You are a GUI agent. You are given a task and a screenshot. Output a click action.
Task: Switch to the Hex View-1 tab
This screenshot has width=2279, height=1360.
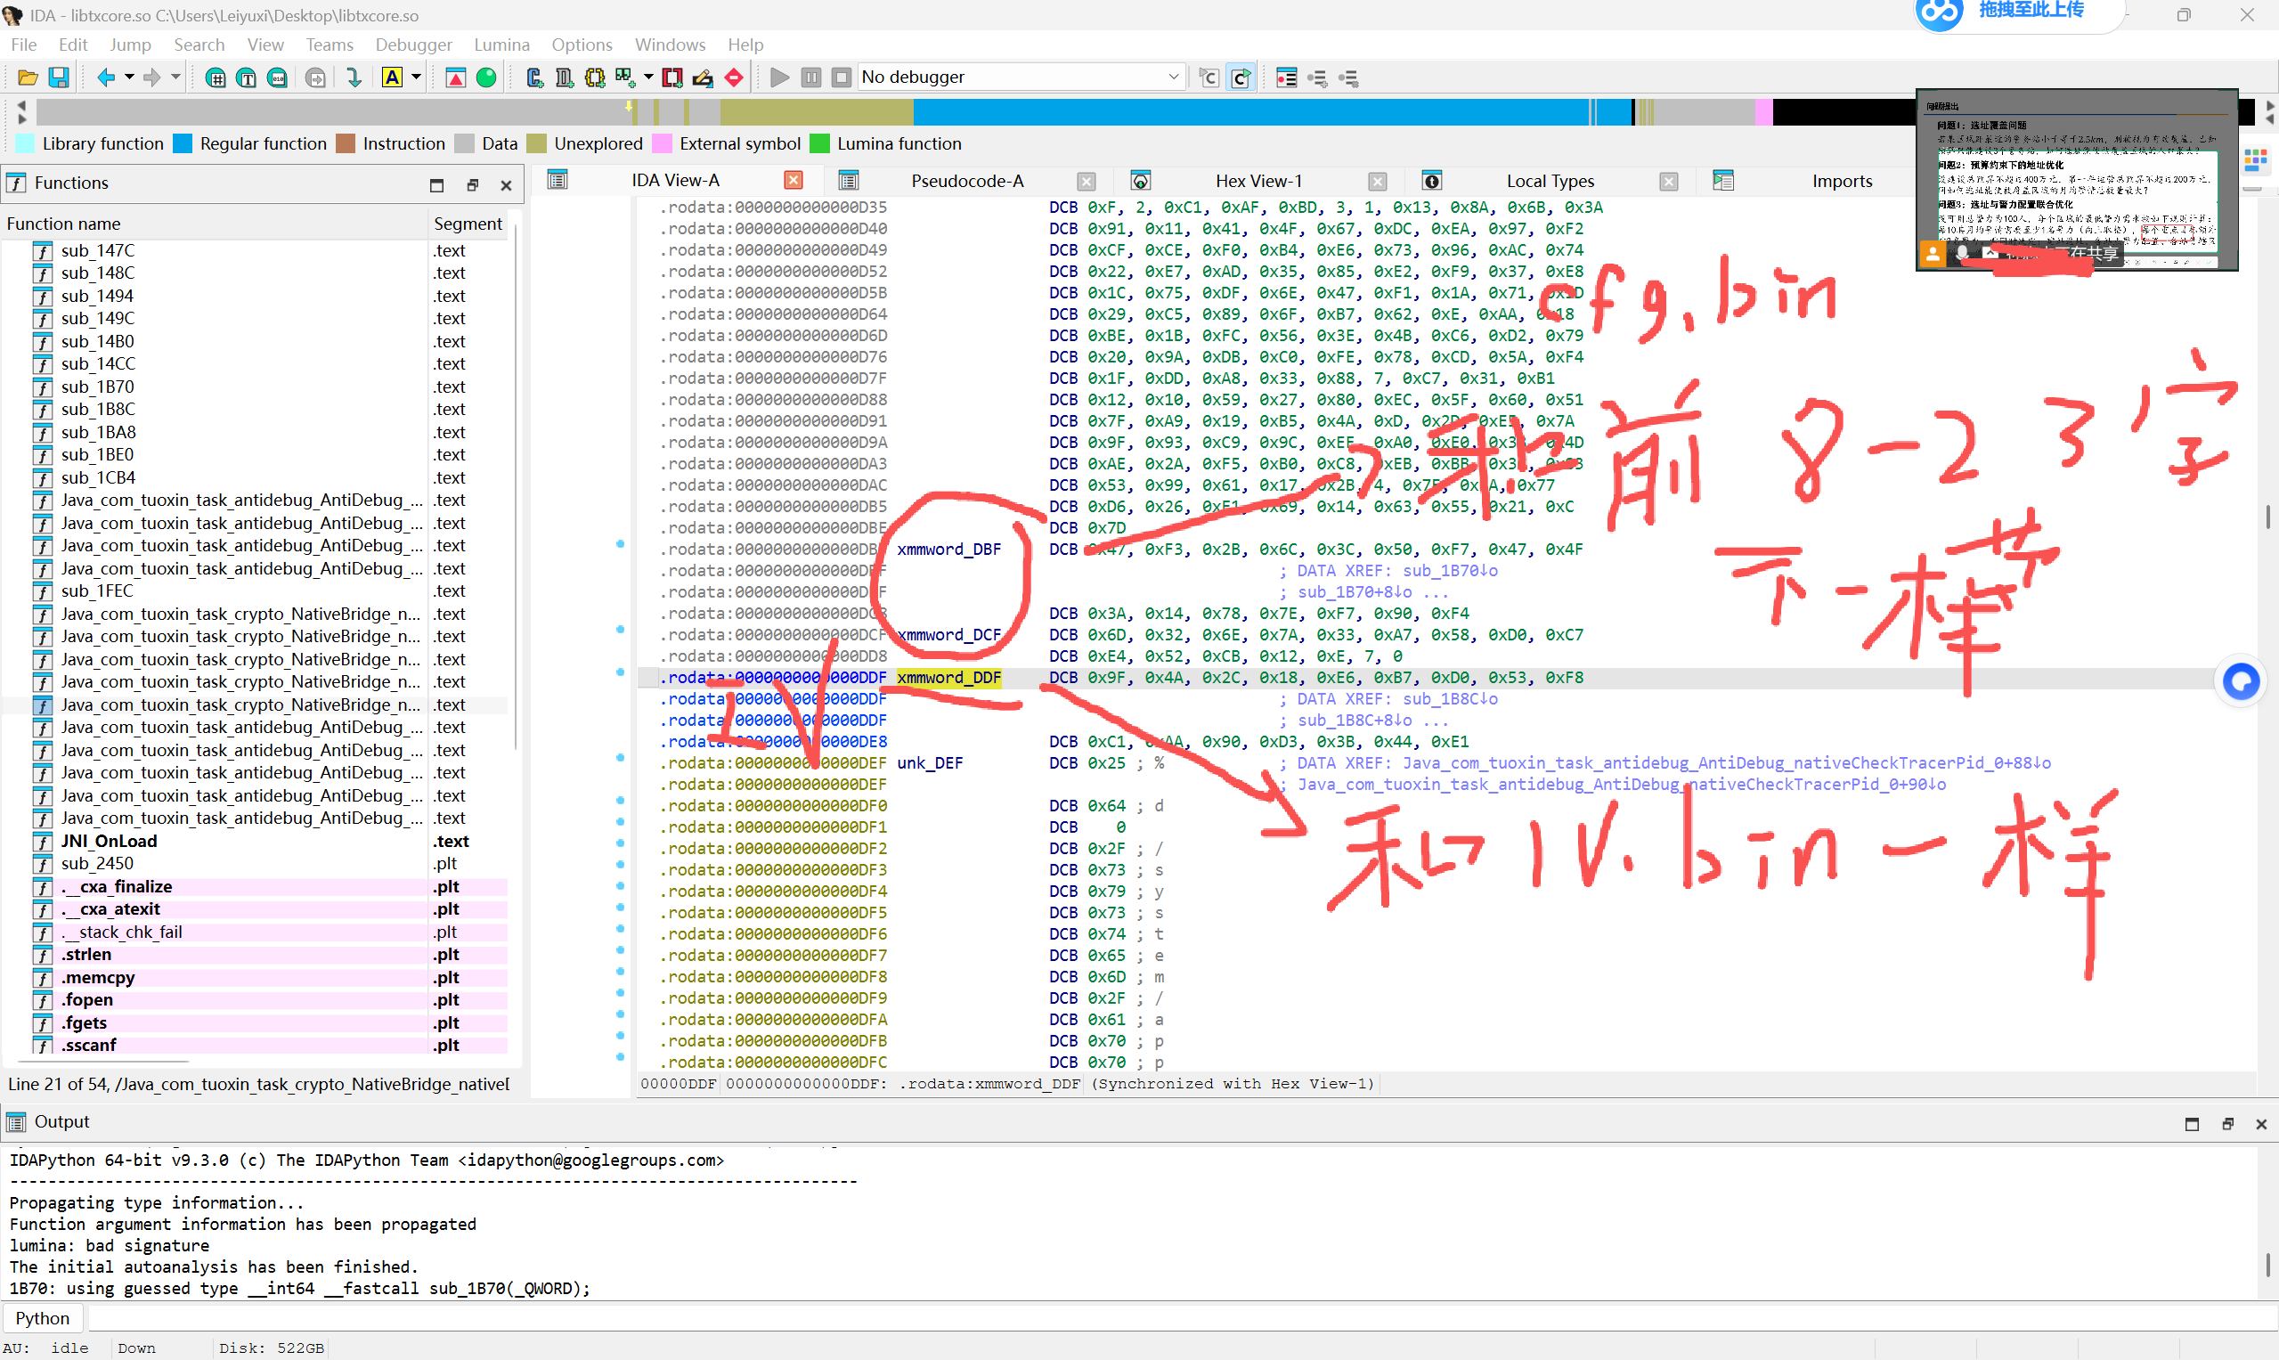click(1258, 182)
